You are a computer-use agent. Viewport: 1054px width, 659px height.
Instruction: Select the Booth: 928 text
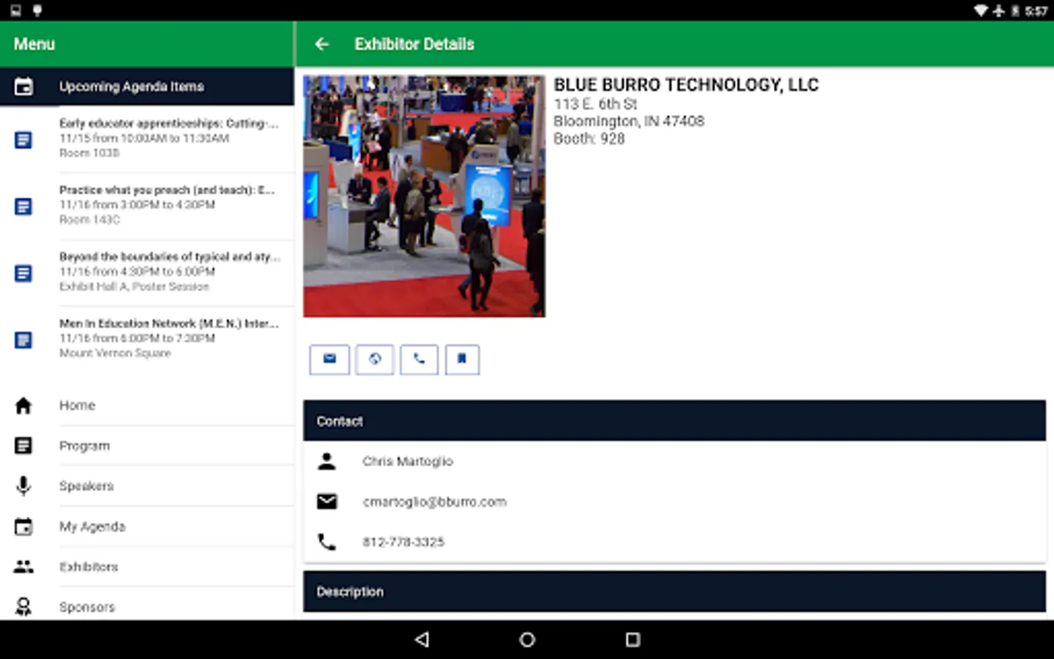[x=589, y=138]
